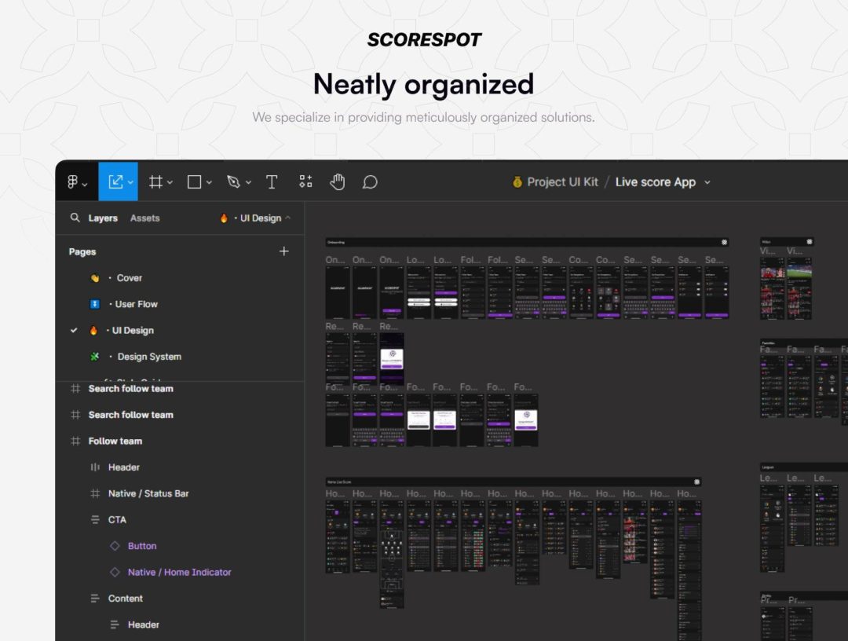Add a new page with plus
Image resolution: width=848 pixels, height=641 pixels.
coord(284,251)
